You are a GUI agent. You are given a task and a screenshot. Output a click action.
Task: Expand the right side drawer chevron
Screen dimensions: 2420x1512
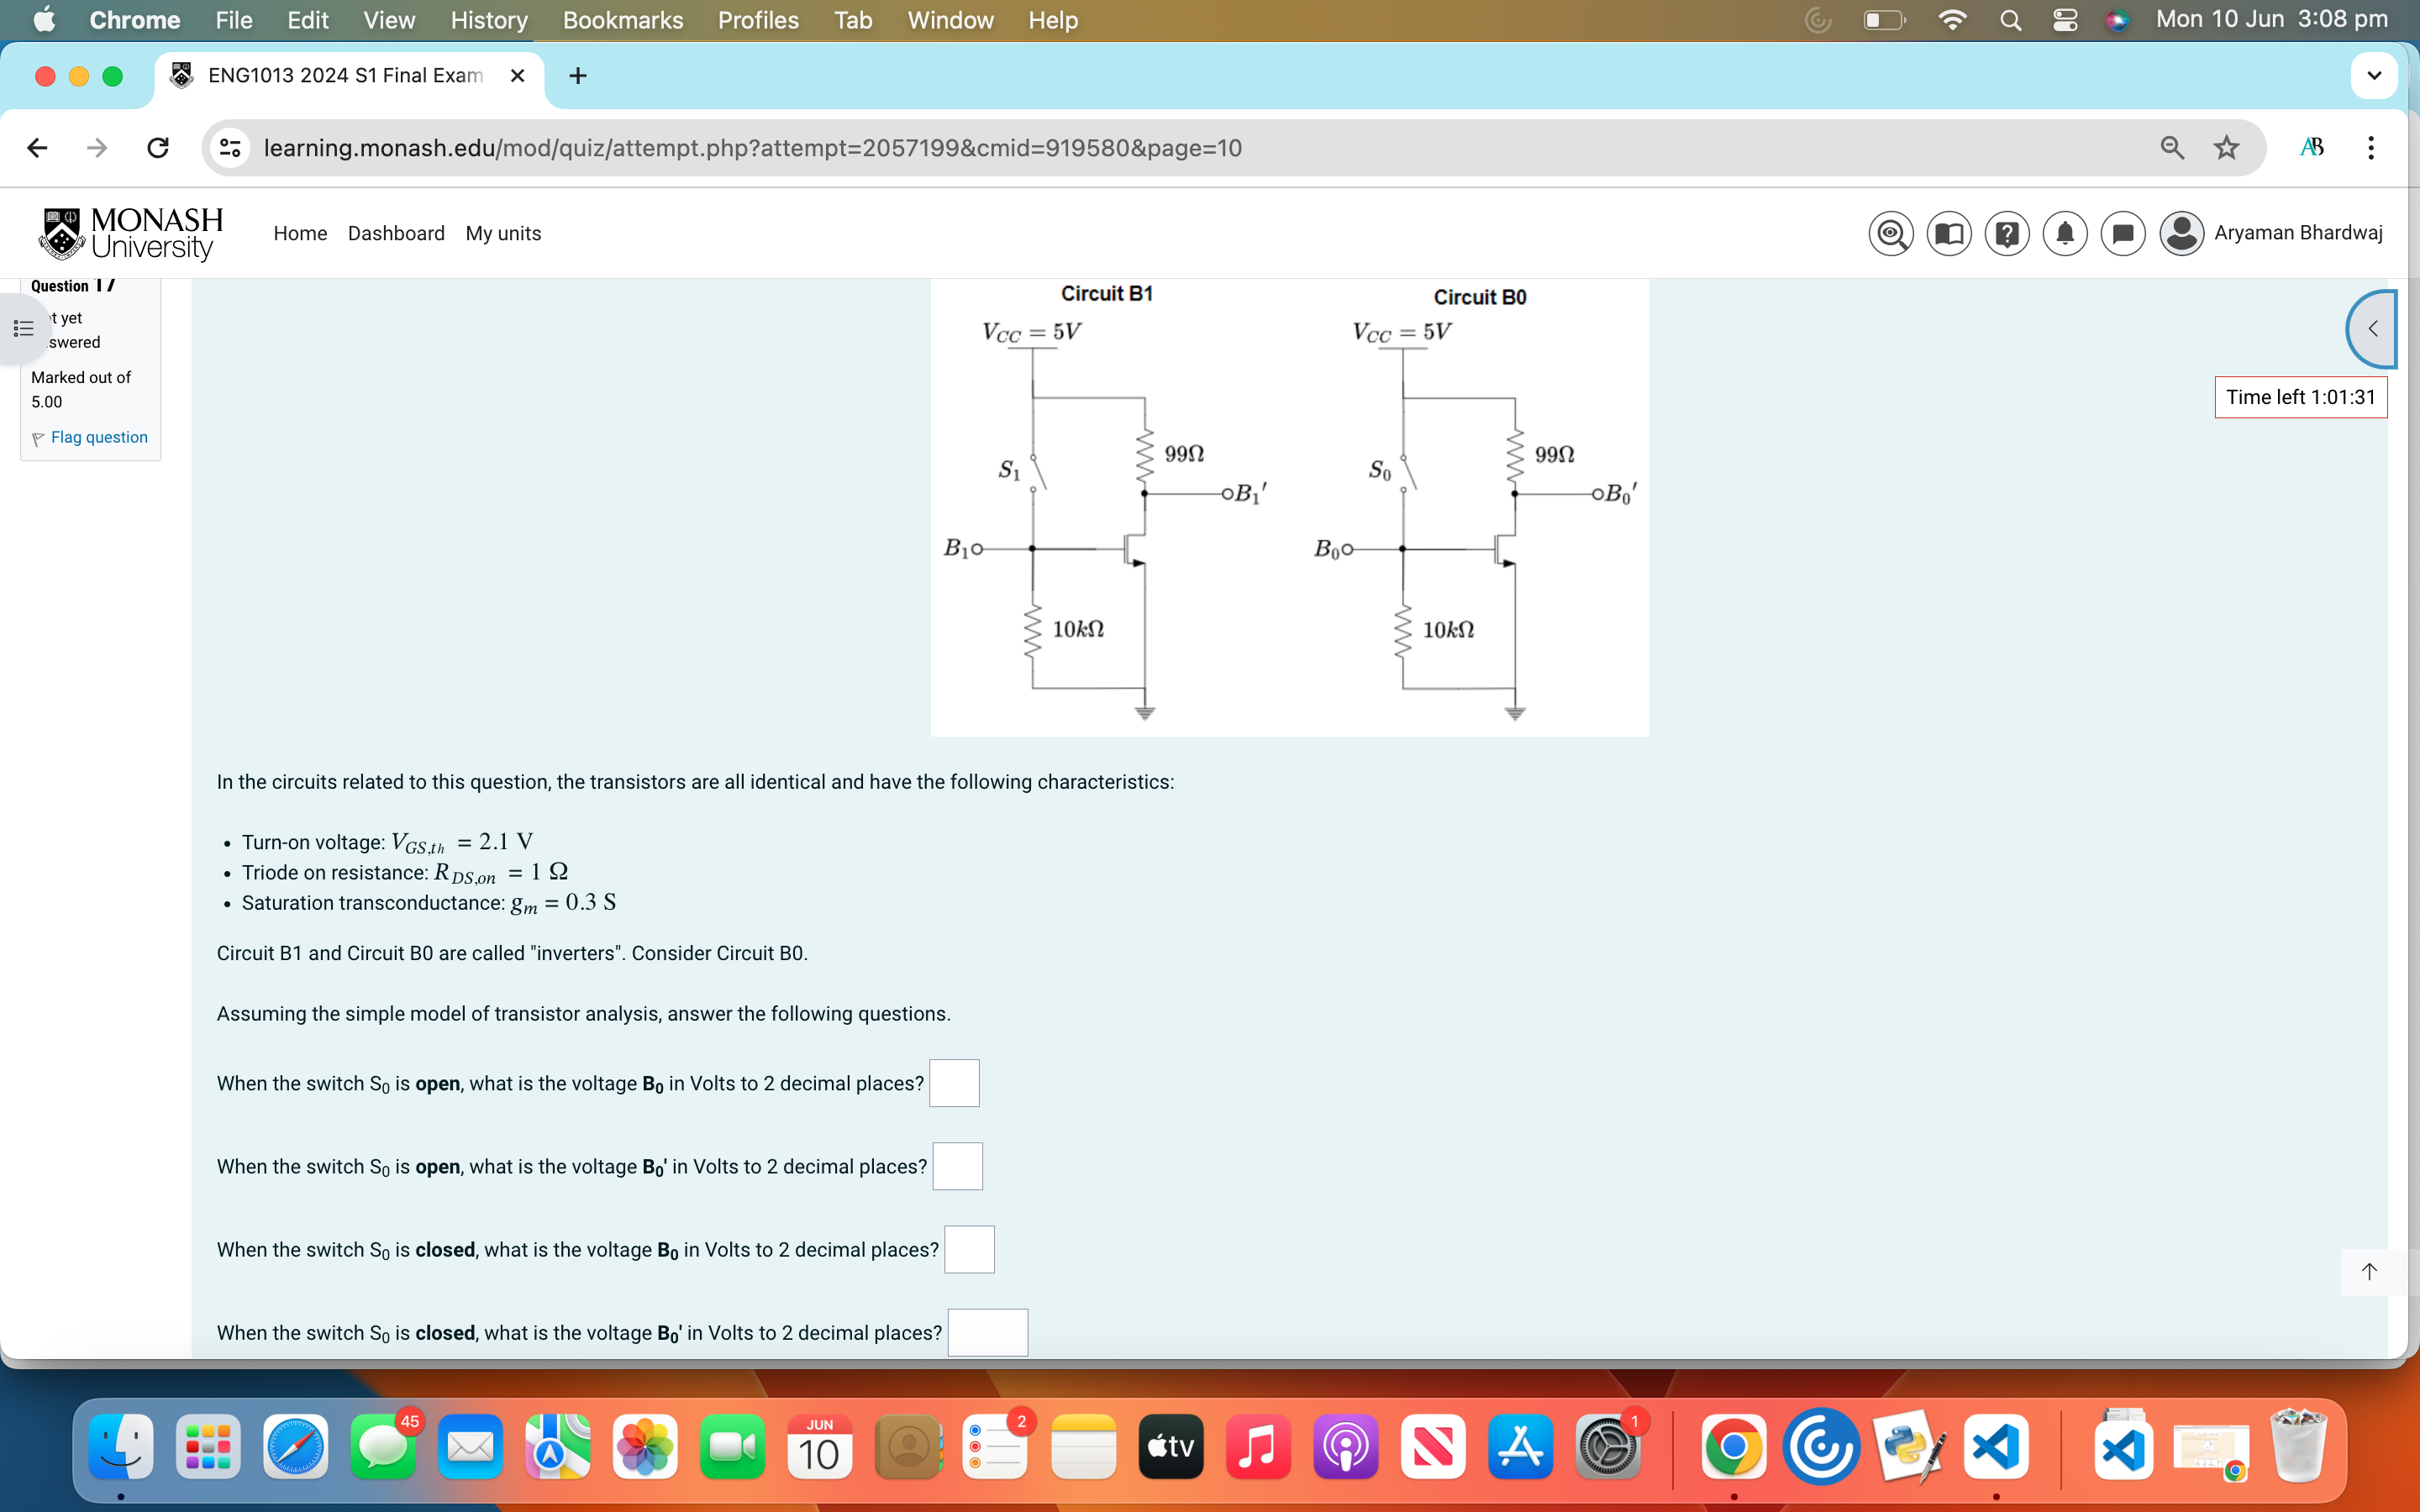(x=2372, y=328)
